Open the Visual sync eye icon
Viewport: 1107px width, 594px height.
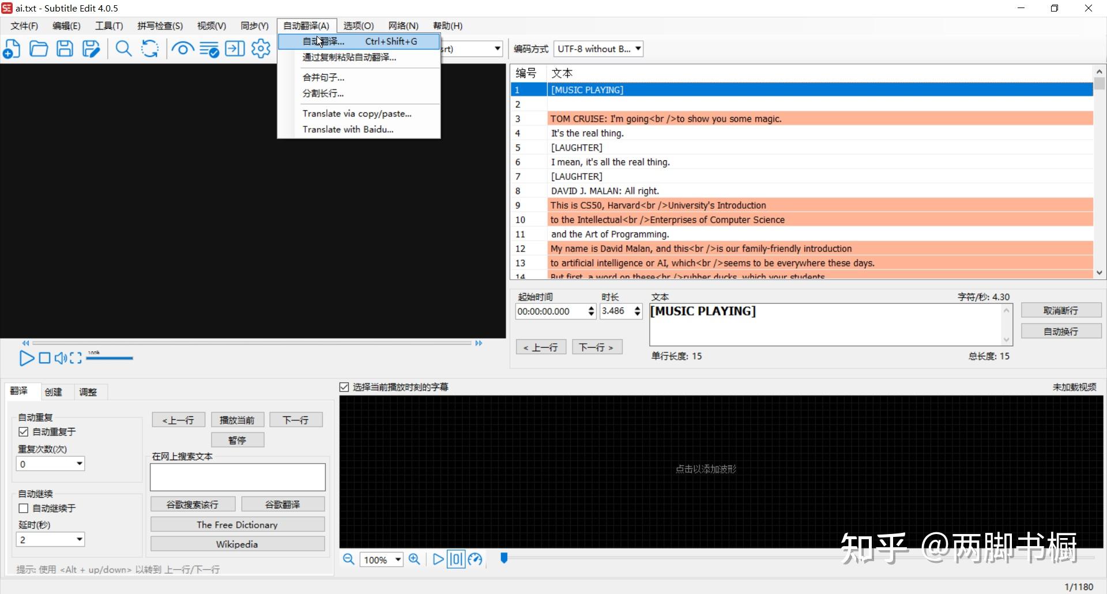182,48
